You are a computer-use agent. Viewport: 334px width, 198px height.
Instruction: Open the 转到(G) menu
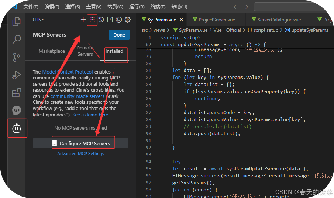click(x=115, y=7)
